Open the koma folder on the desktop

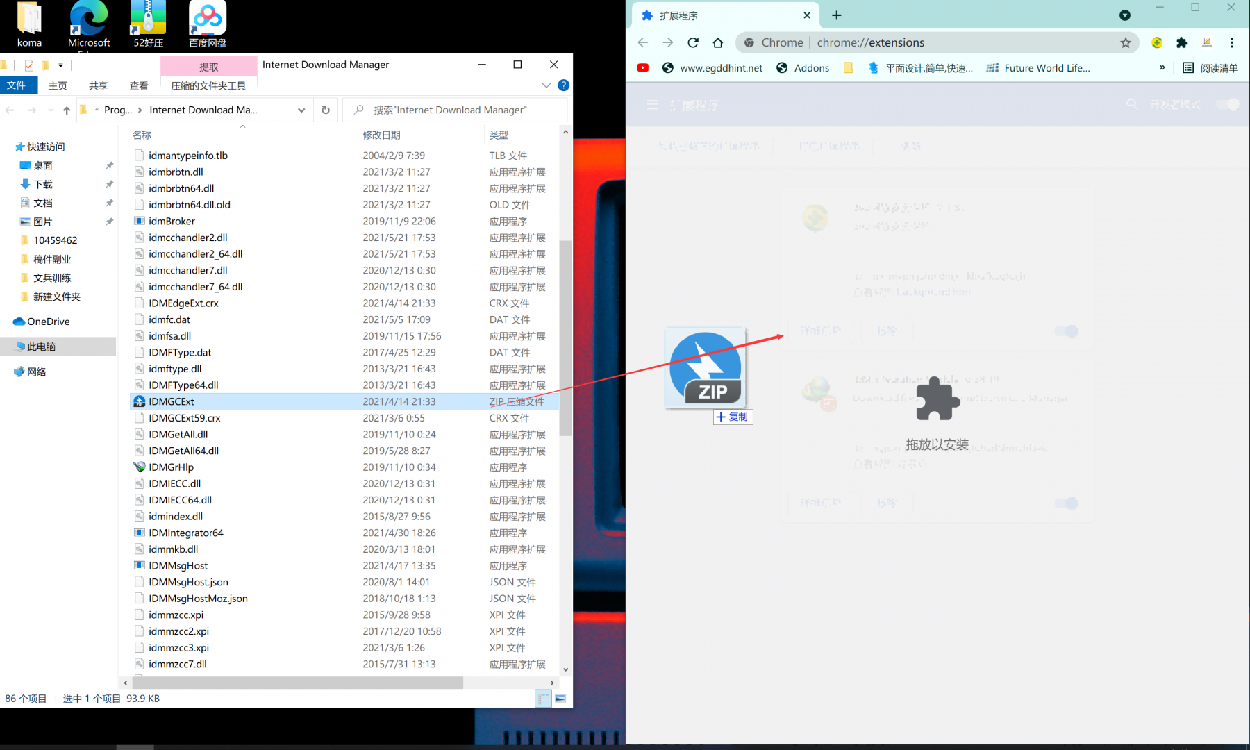click(29, 24)
